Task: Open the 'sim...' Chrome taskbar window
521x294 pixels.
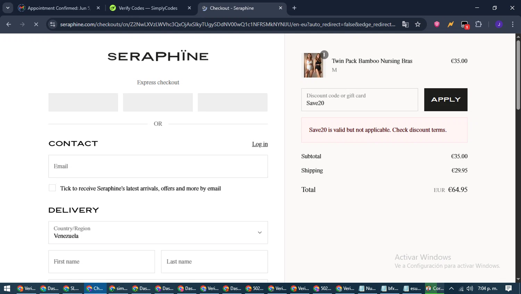Action: click(118, 288)
